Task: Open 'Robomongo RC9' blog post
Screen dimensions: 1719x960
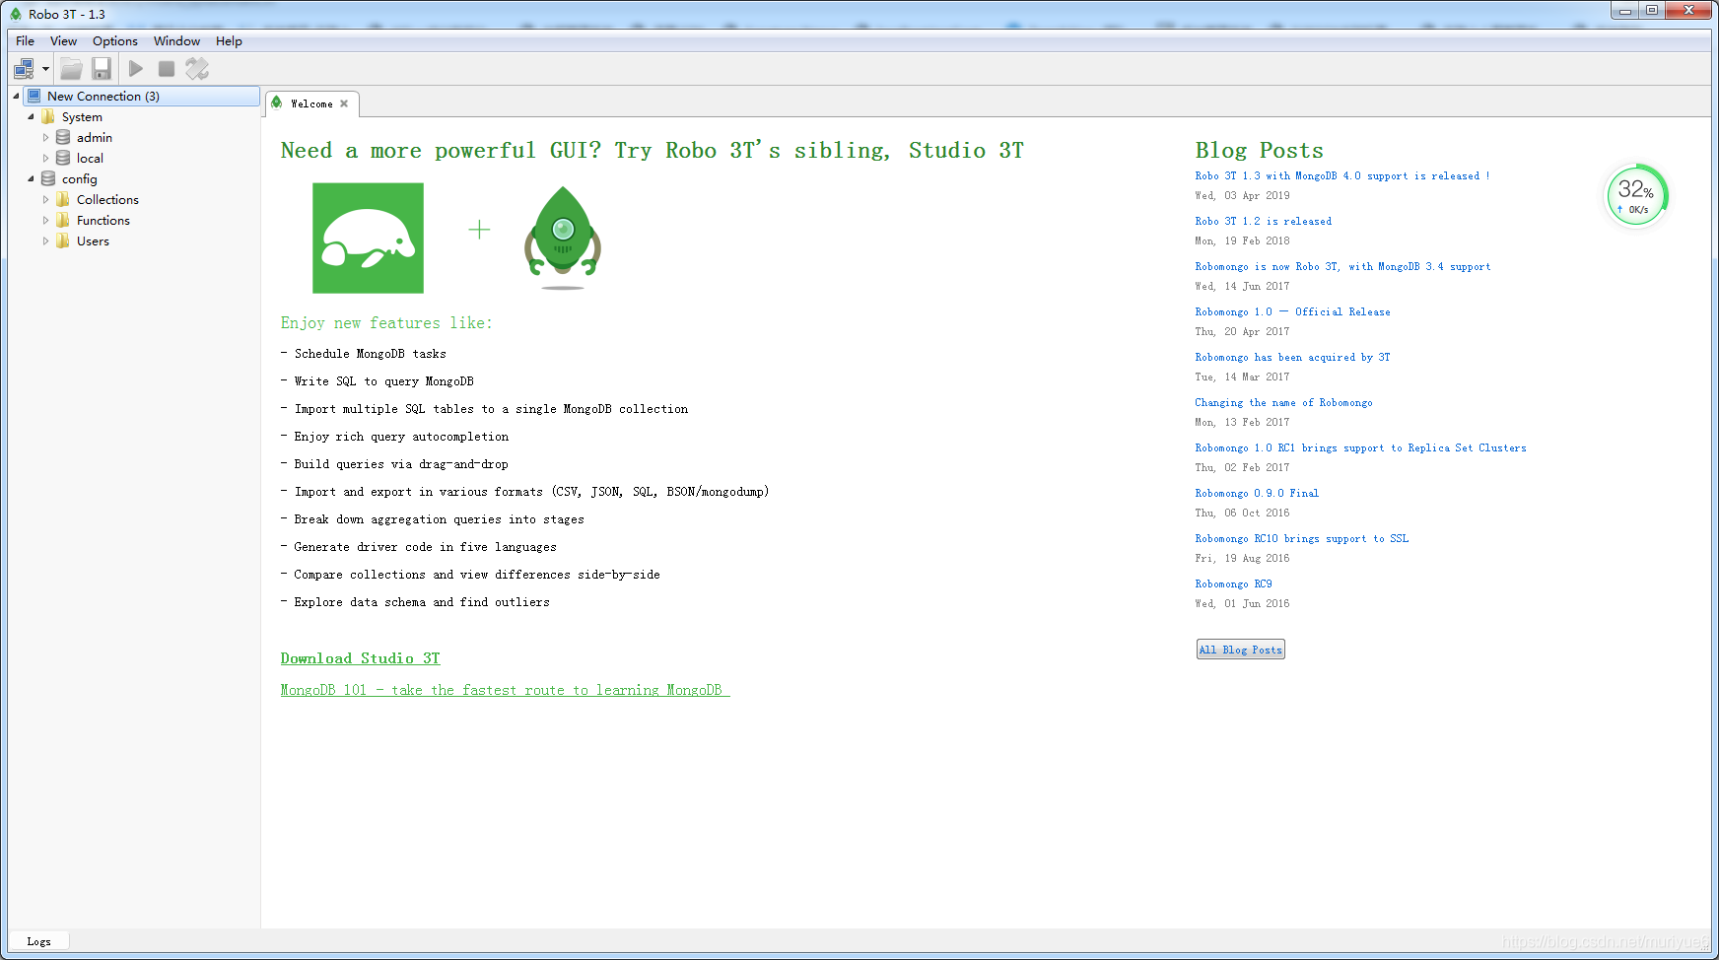Action: point(1233,583)
